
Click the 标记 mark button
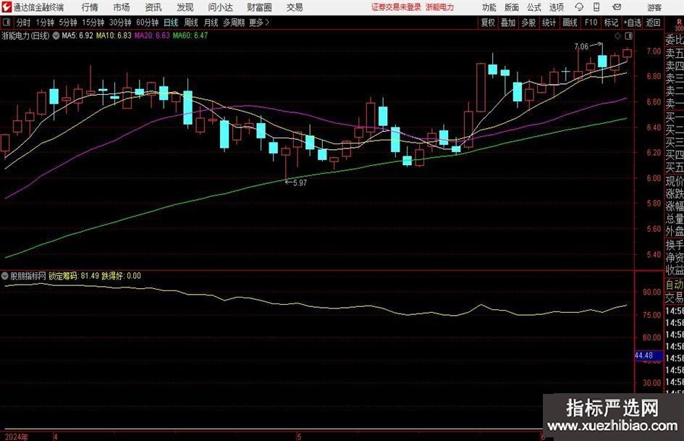pyautogui.click(x=611, y=22)
